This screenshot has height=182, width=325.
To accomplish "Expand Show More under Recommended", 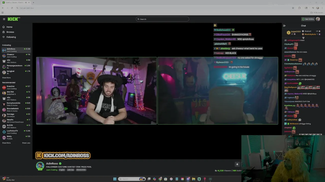I will [6, 143].
